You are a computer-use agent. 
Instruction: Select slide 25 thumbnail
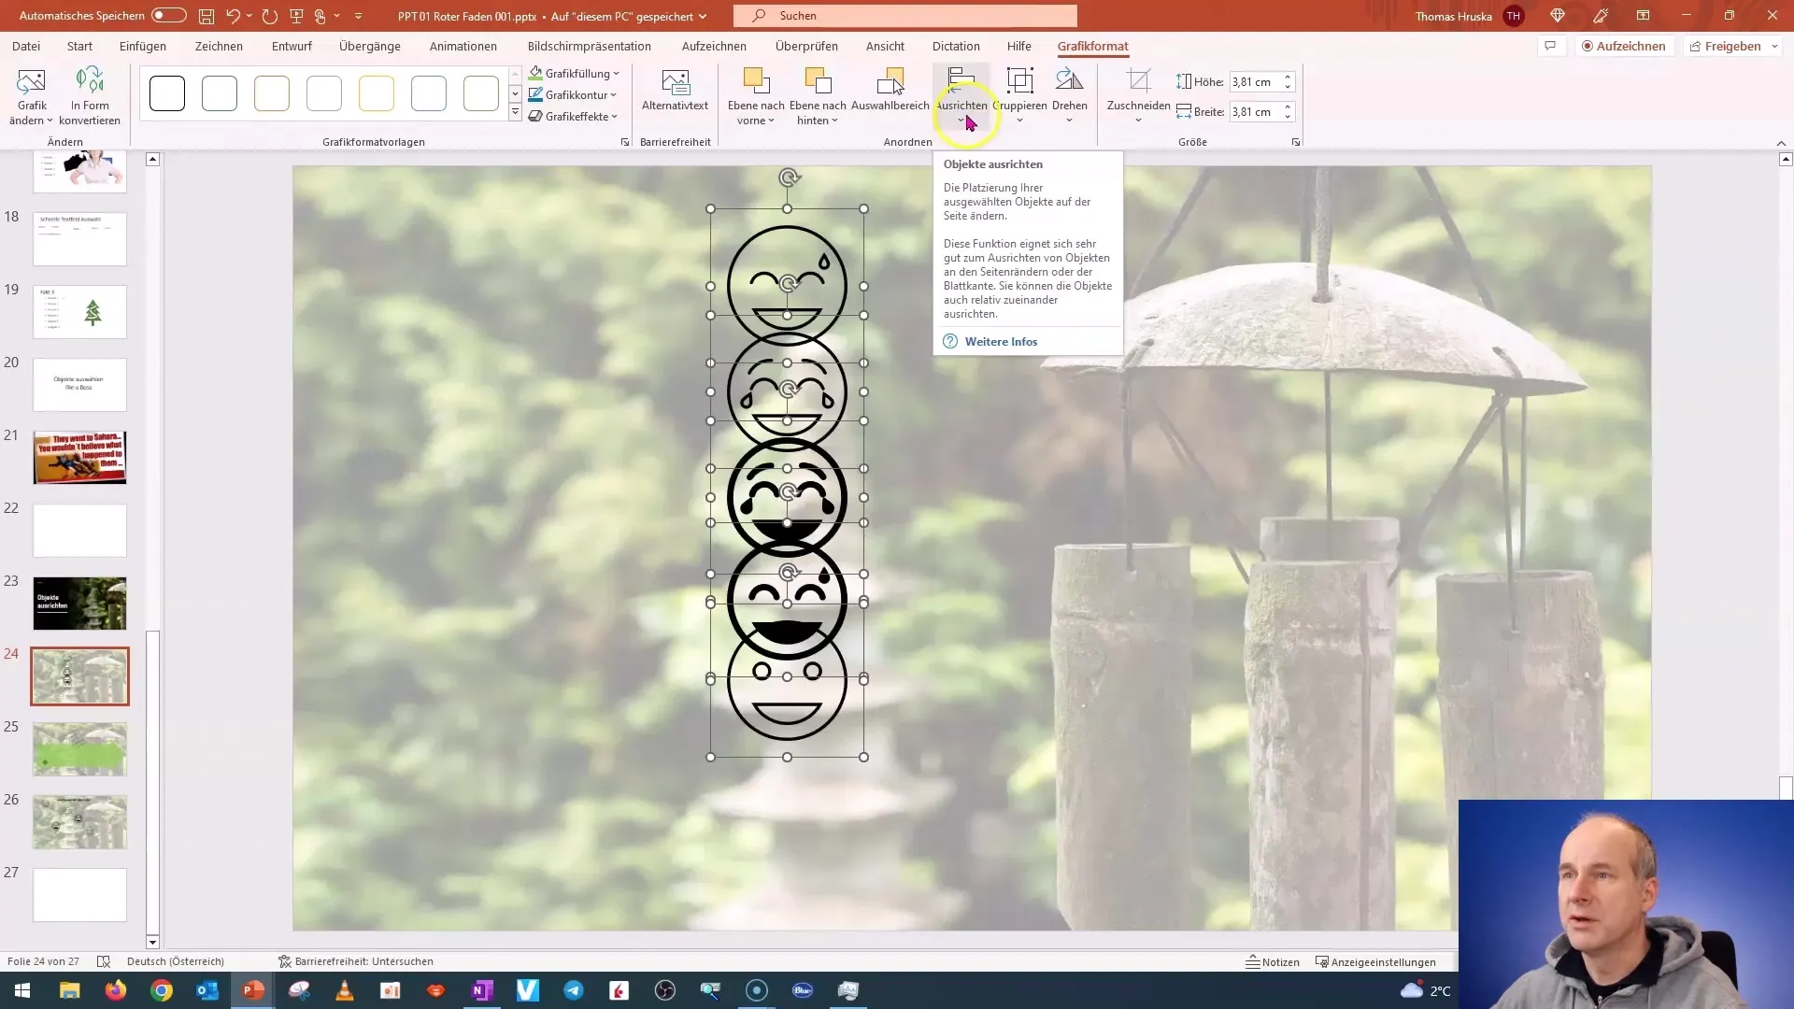[80, 749]
